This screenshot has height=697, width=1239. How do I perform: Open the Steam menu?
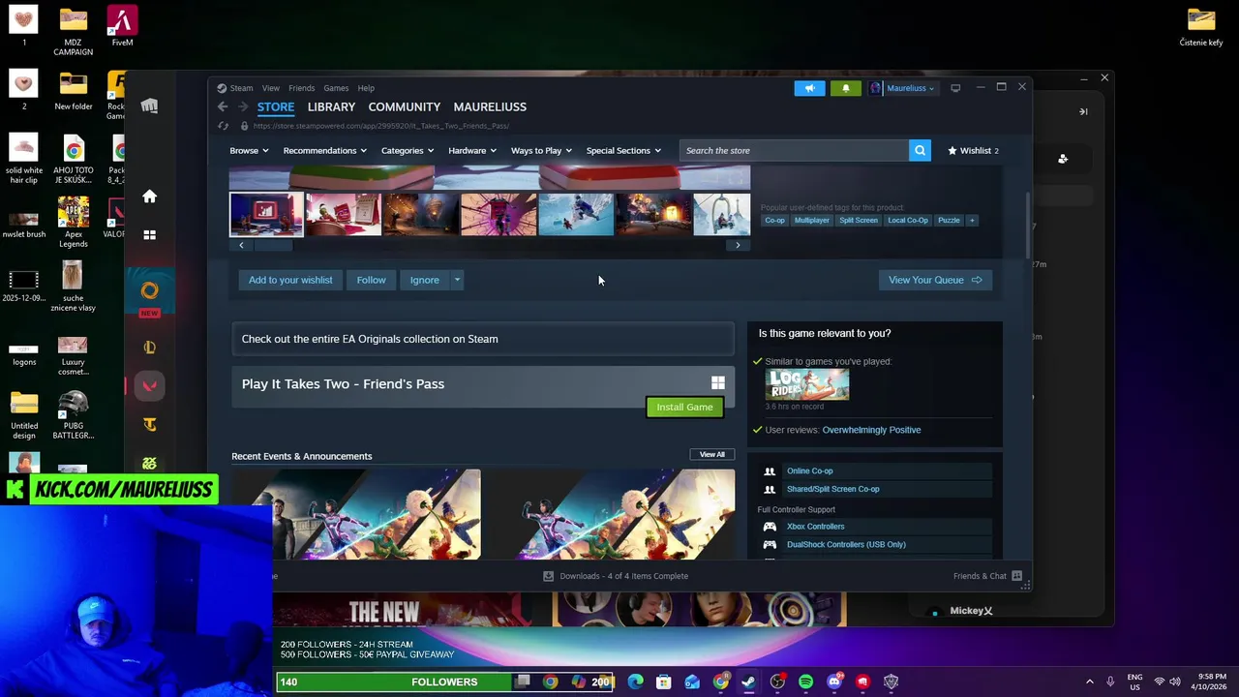pos(241,88)
